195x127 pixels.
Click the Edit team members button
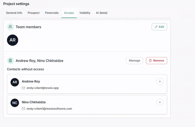pyautogui.click(x=159, y=27)
